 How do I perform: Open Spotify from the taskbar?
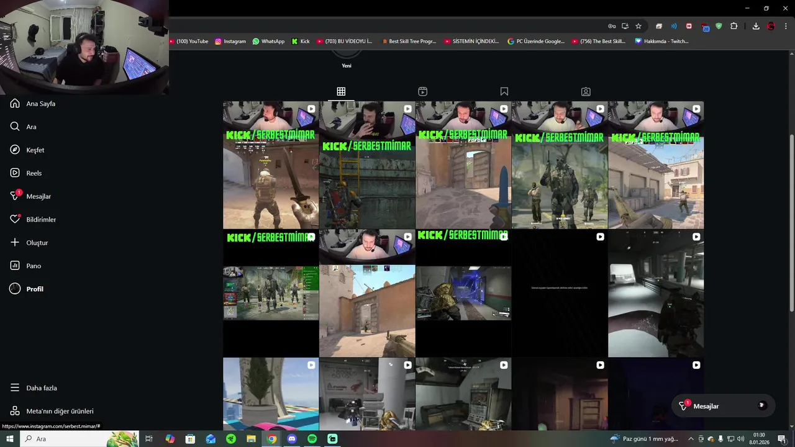point(312,439)
